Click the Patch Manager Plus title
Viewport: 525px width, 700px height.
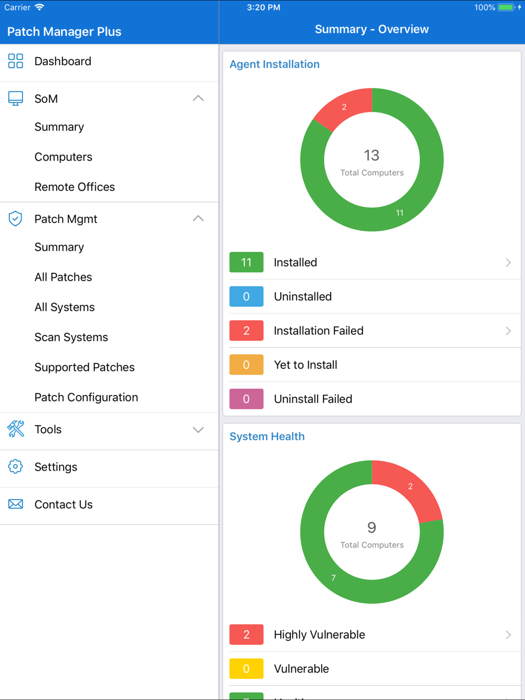(64, 31)
